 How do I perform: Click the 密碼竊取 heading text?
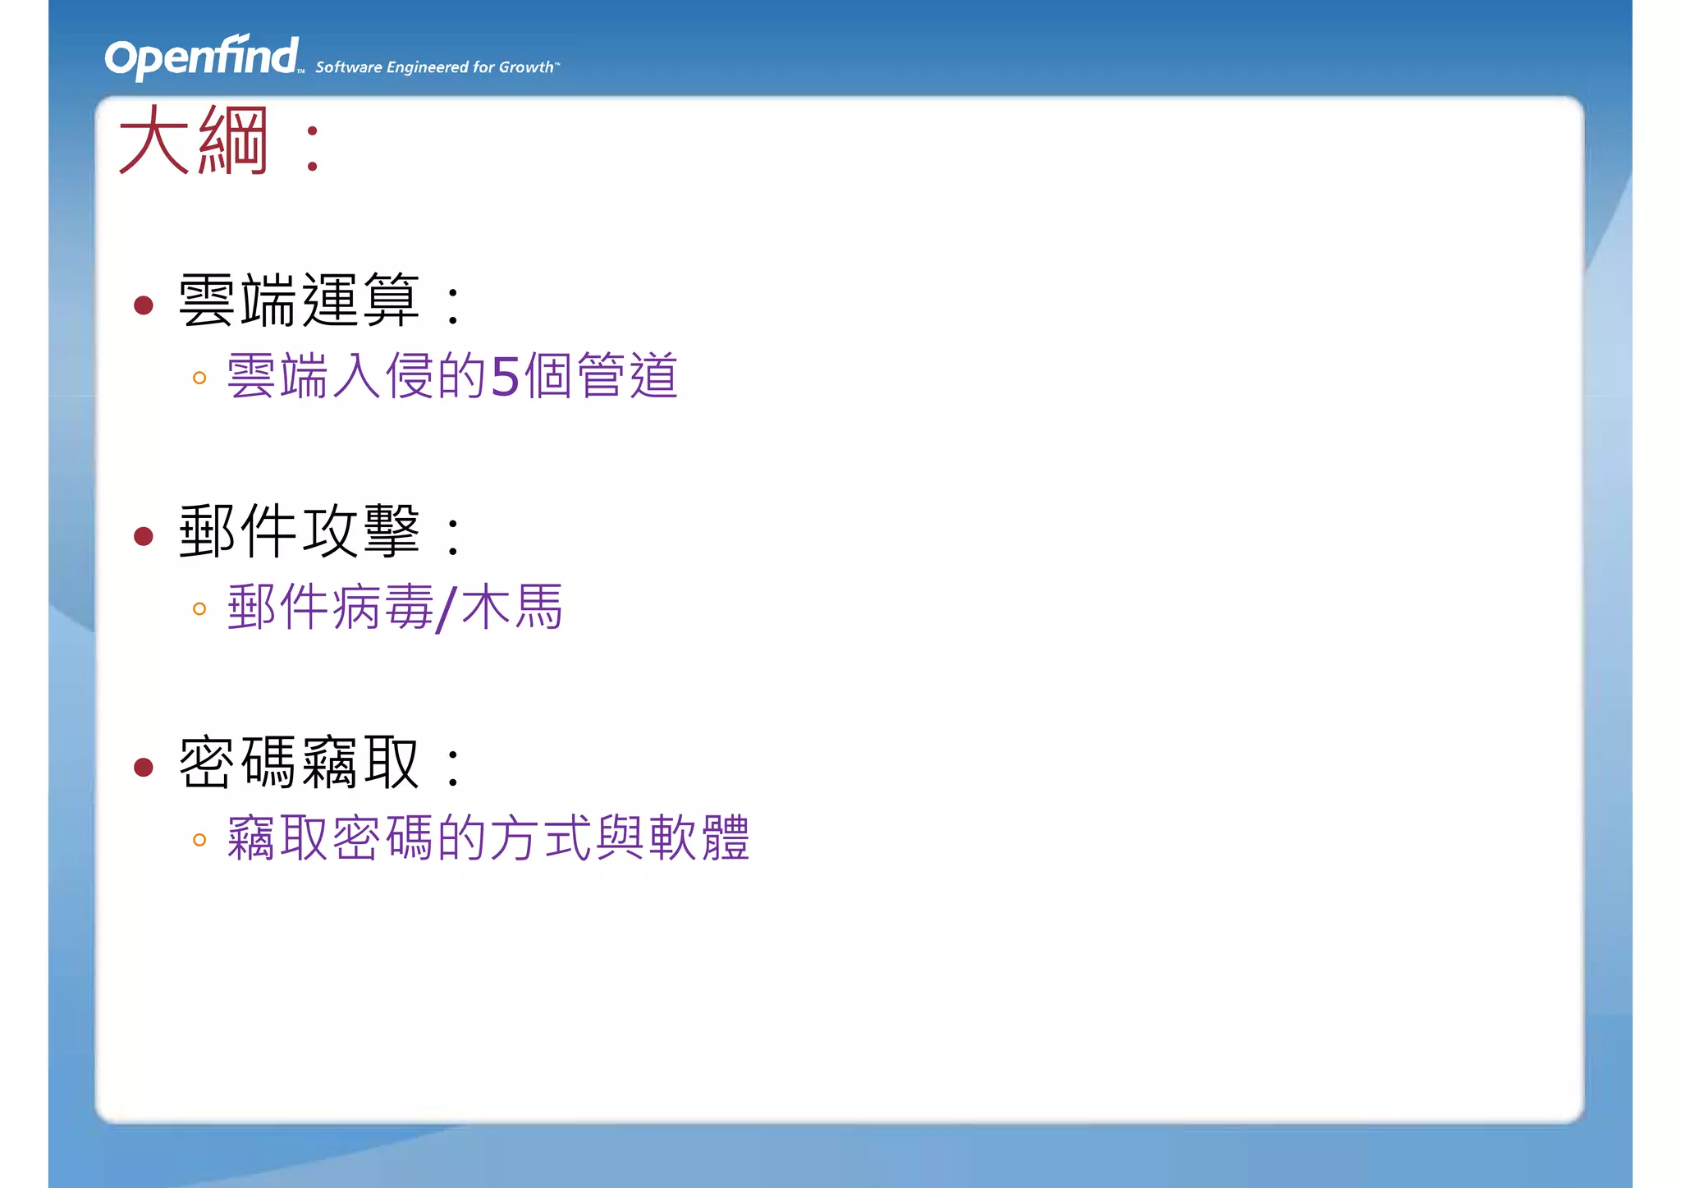[x=299, y=763]
